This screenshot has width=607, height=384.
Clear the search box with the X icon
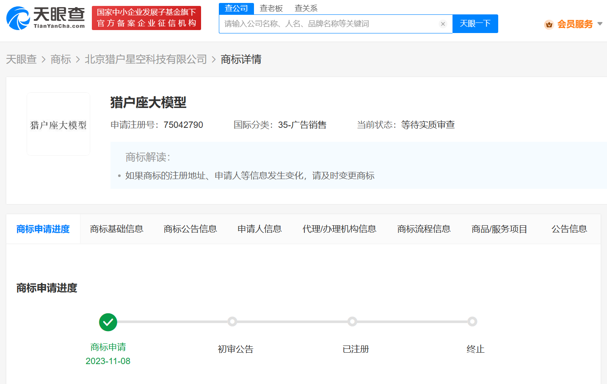[443, 24]
